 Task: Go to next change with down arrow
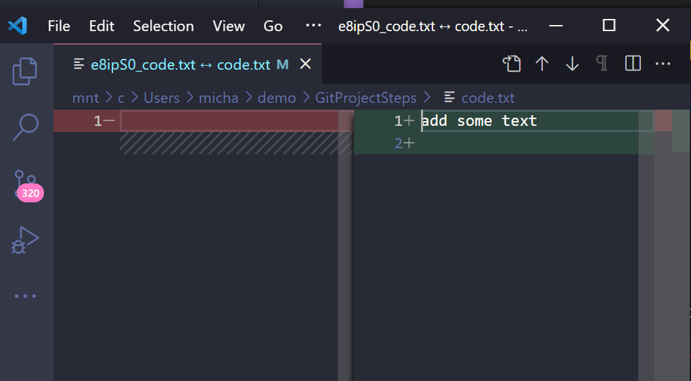pyautogui.click(x=573, y=64)
